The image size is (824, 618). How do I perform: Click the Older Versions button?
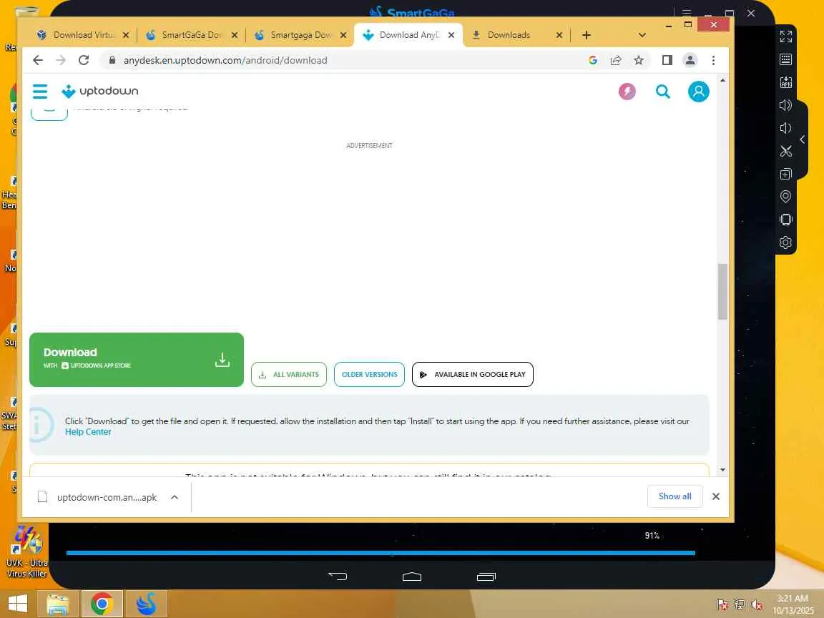pyautogui.click(x=369, y=374)
